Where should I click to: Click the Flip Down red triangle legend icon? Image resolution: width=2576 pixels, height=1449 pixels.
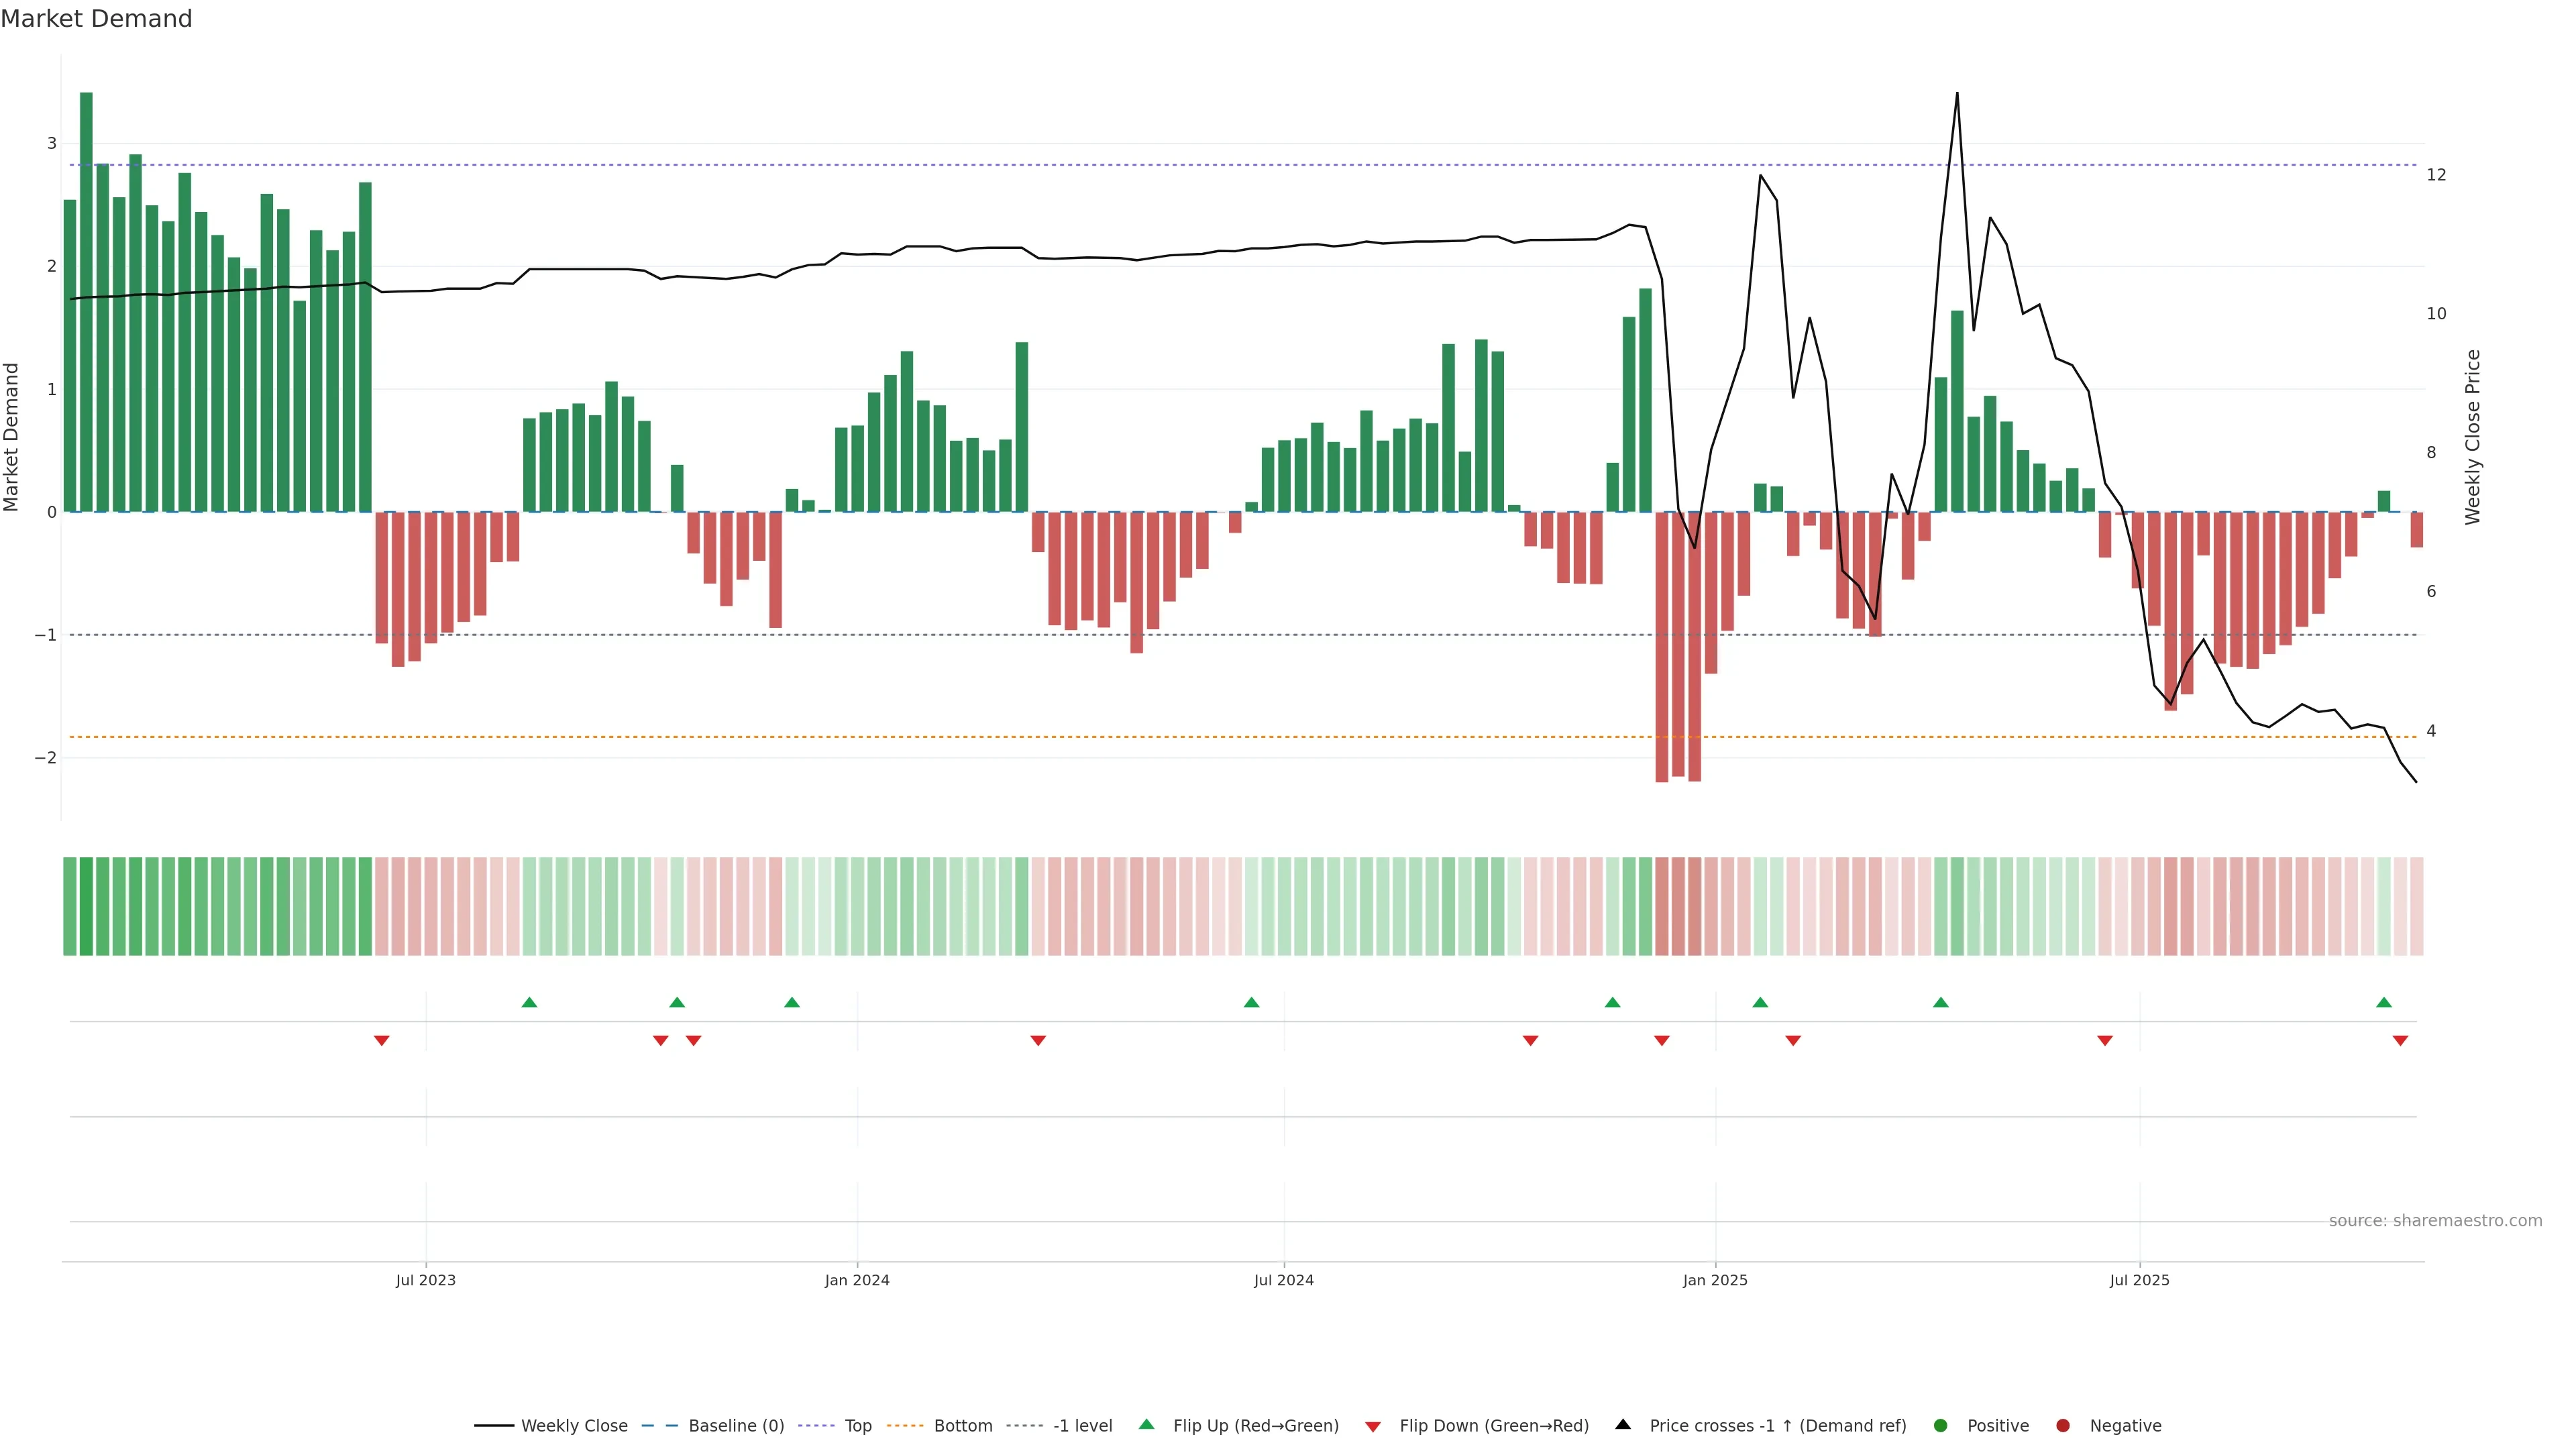(x=1372, y=1426)
